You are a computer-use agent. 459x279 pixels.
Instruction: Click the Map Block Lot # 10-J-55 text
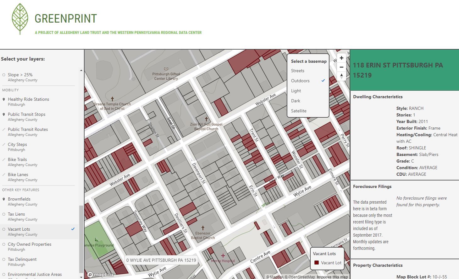coord(422,277)
